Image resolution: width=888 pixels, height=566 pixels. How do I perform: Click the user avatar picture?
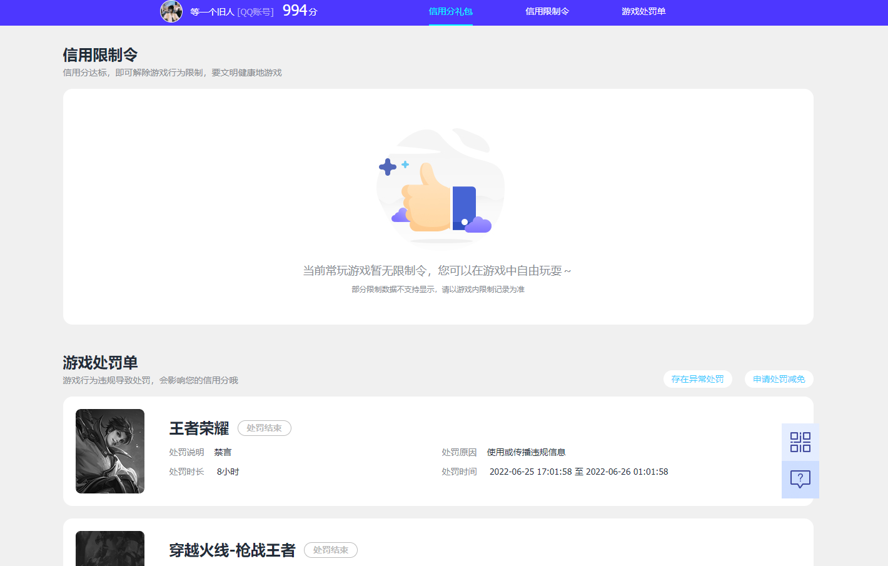(171, 11)
